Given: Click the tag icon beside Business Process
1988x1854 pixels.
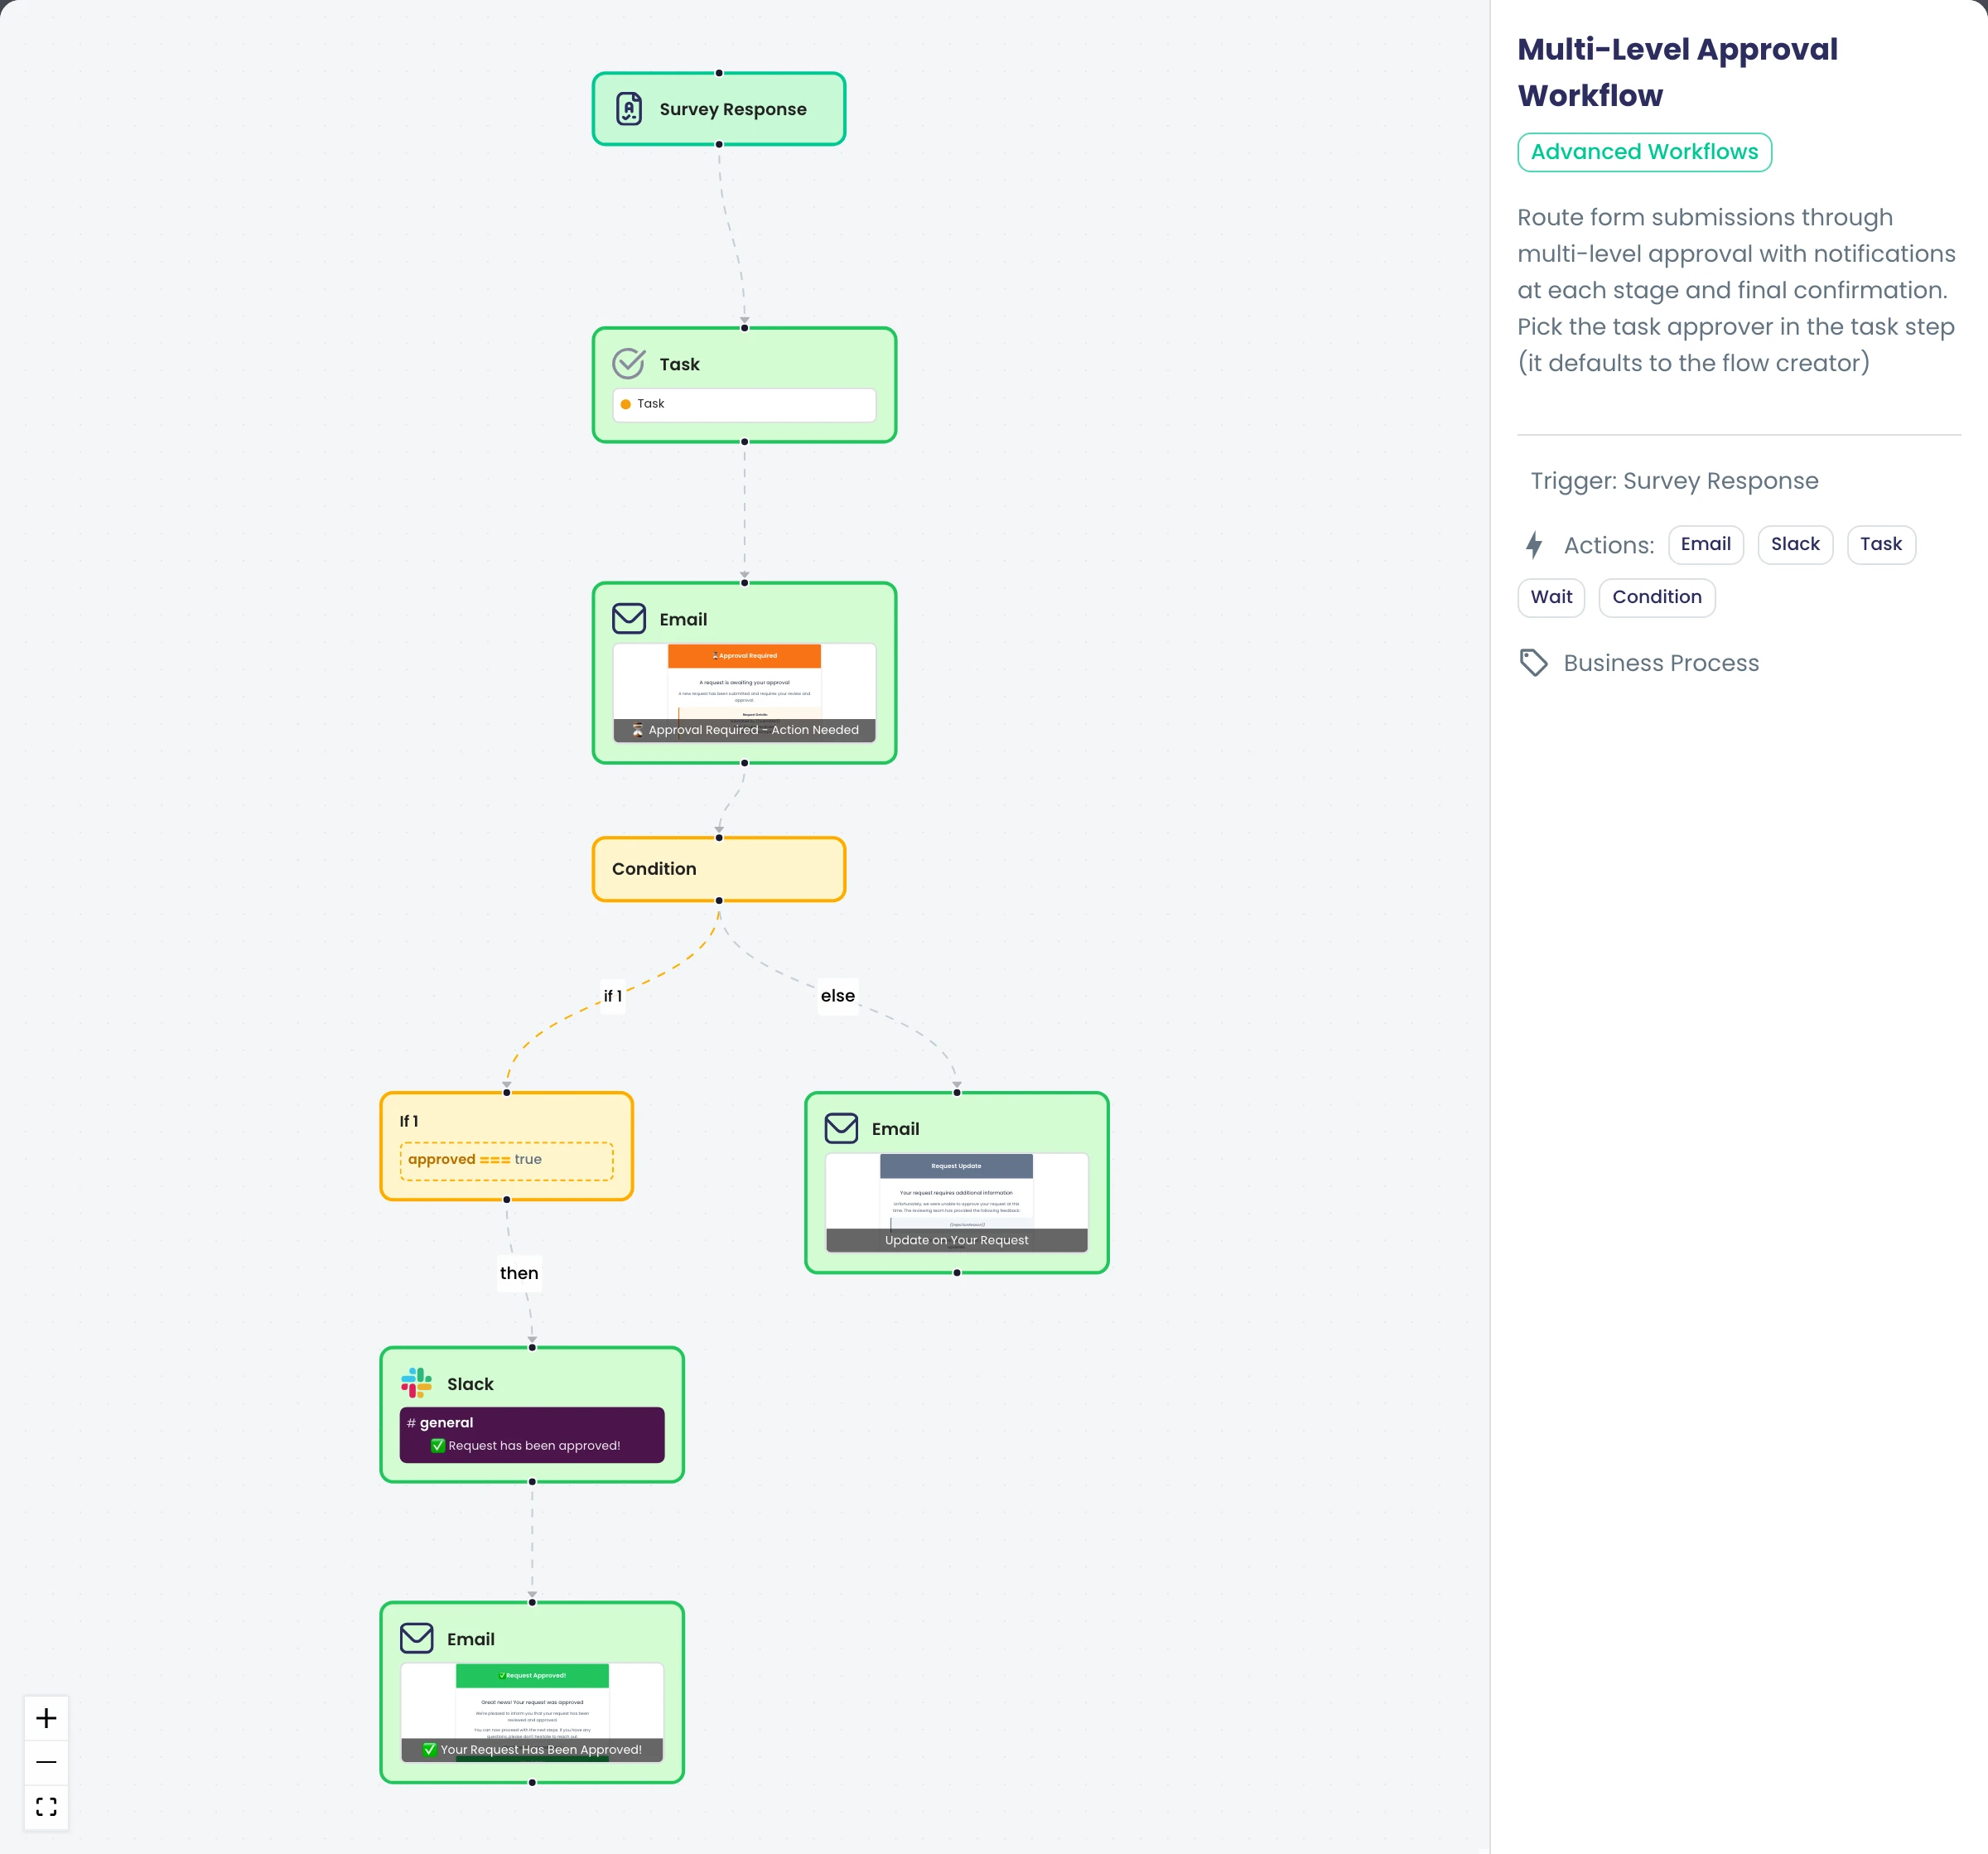Looking at the screenshot, I should point(1534,662).
